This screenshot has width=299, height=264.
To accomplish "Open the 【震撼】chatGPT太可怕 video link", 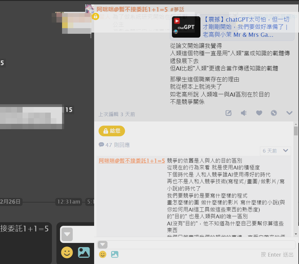I will (x=246, y=27).
